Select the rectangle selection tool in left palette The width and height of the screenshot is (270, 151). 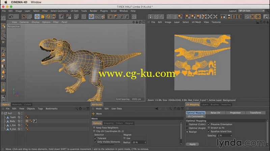3,31
